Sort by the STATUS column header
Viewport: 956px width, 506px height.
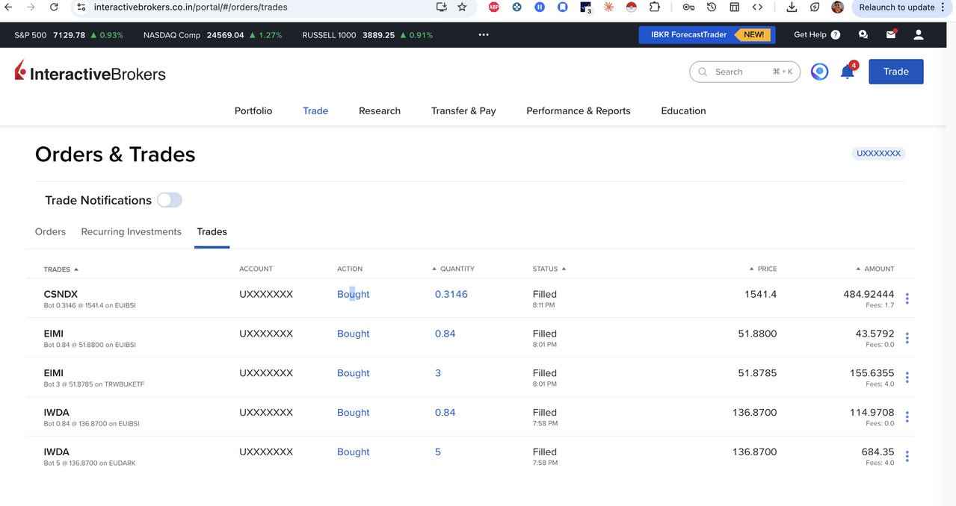(549, 269)
